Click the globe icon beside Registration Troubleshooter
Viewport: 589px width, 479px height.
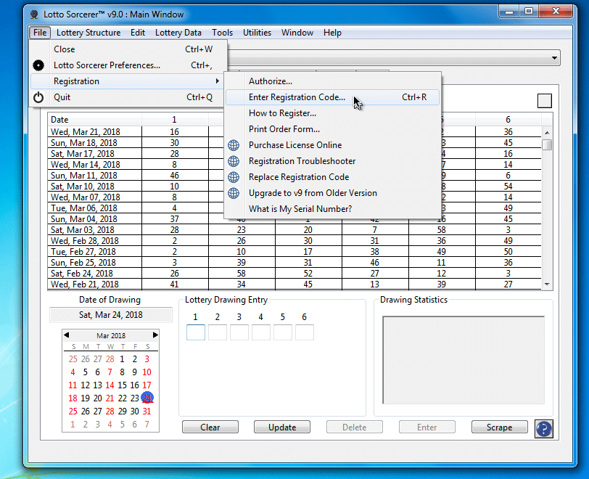[x=234, y=161]
